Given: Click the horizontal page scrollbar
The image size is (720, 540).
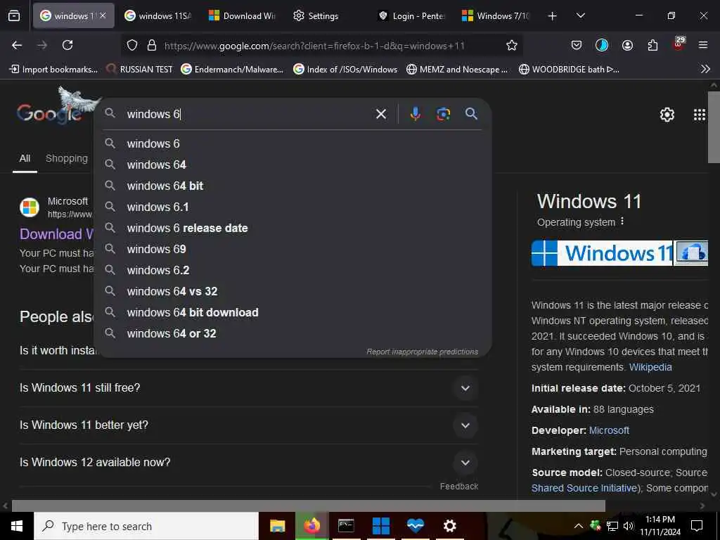Looking at the screenshot, I should 309,506.
